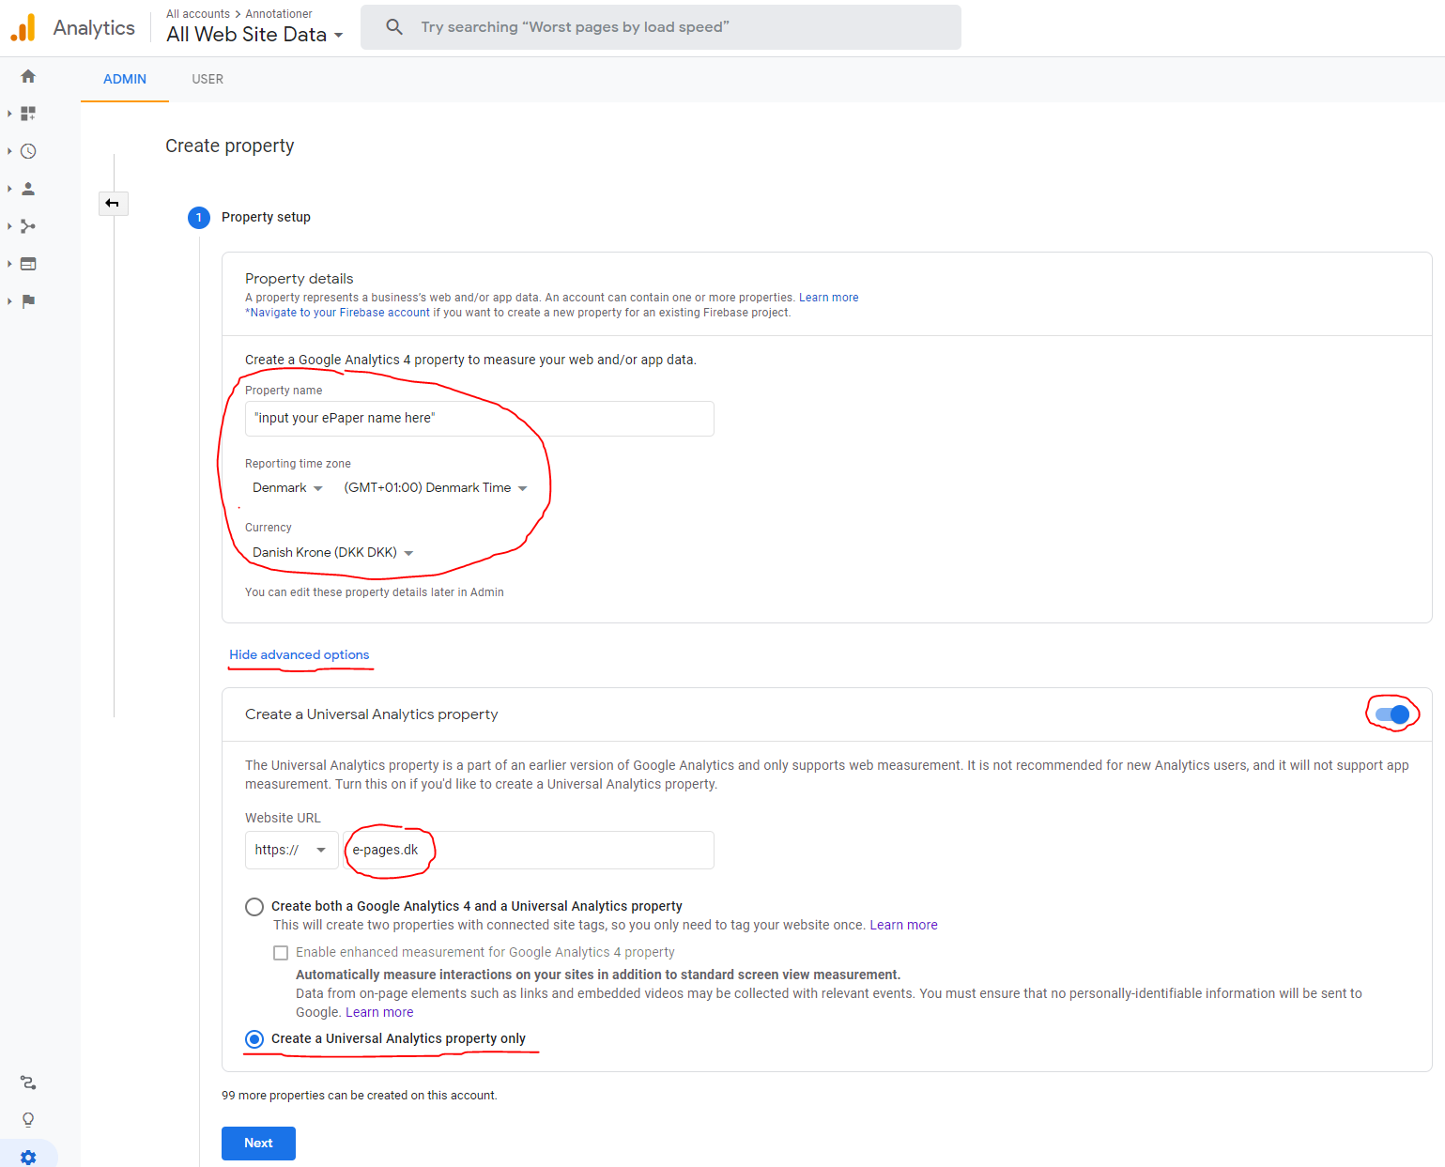Open the Acquisition branching icon
This screenshot has height=1167, width=1445.
pyautogui.click(x=28, y=226)
